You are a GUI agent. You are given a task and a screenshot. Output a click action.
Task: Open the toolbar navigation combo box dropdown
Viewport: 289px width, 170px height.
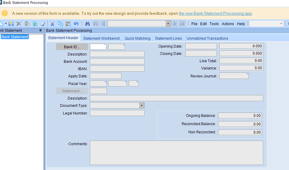click(x=168, y=24)
